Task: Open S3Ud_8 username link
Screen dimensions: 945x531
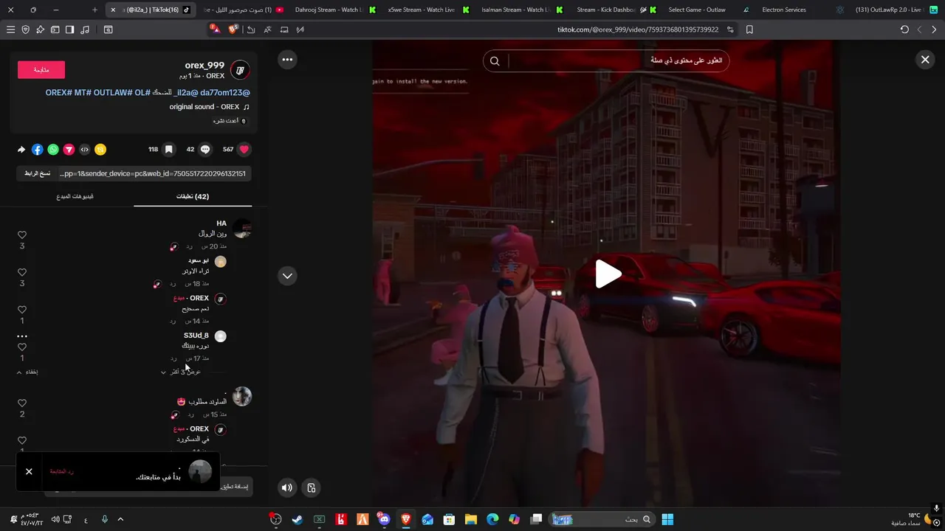Action: 196,336
